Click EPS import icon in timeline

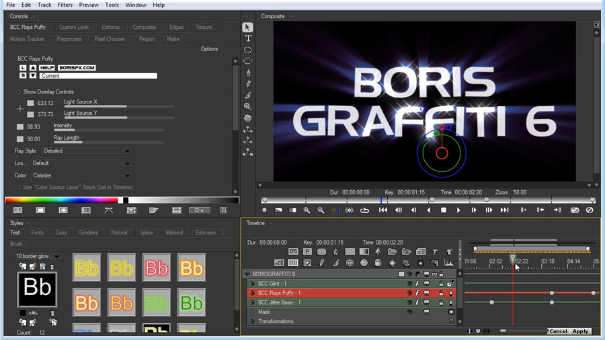(x=293, y=251)
